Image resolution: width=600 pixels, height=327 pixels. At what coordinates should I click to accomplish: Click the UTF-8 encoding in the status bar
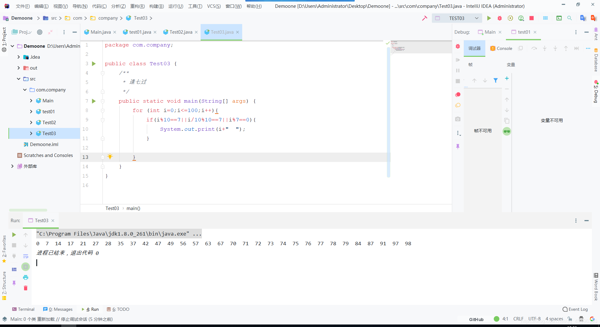(534, 319)
